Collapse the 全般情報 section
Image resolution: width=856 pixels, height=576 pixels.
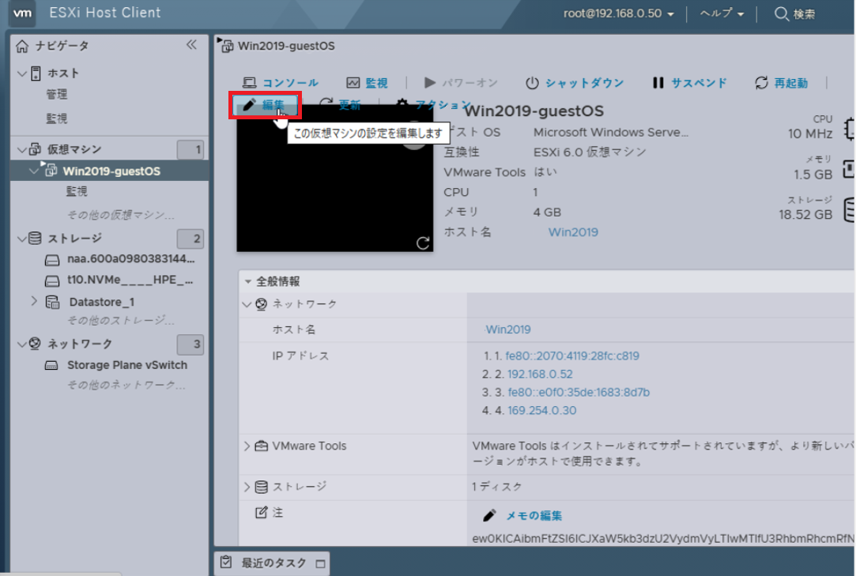tap(248, 282)
